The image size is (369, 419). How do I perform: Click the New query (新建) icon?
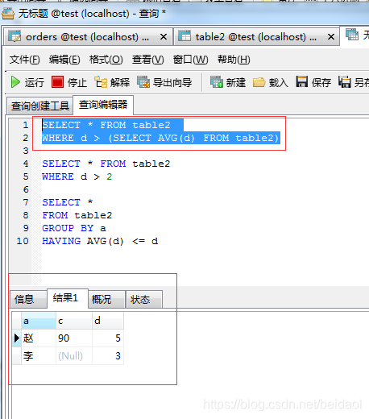click(x=217, y=82)
